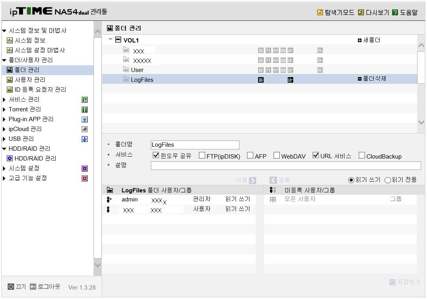Click the 저장하기 save button
The image size is (427, 299).
[x=405, y=282]
